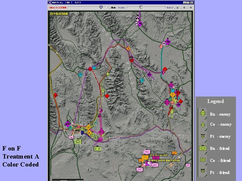Select lone cyan diamond on the northwest road
This screenshot has width=242, height=181.
(x=80, y=75)
